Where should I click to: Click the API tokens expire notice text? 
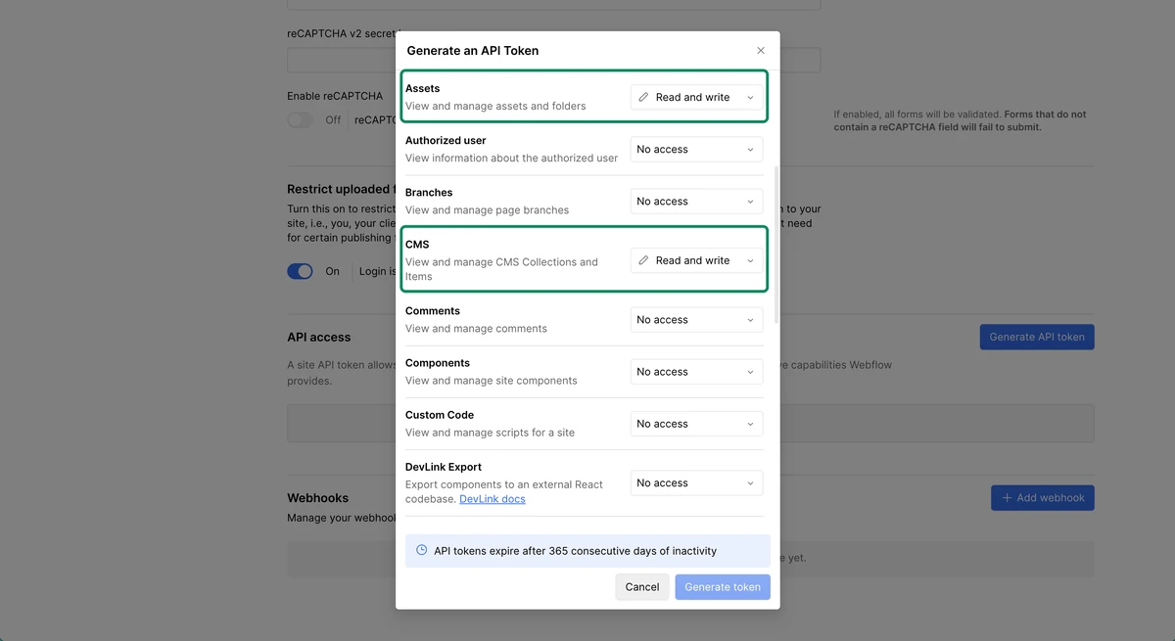point(576,551)
